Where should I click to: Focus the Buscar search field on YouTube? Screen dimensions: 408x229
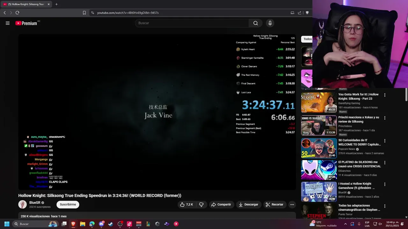coord(192,23)
